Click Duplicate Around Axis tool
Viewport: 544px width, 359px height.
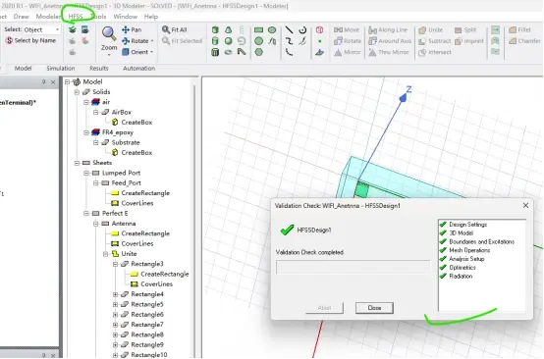[x=390, y=41]
